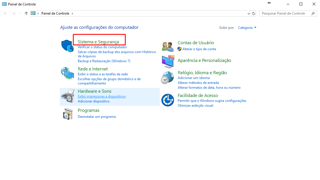320x180 pixels.
Task: Open Facilidade de Acesso category
Action: coord(198,95)
